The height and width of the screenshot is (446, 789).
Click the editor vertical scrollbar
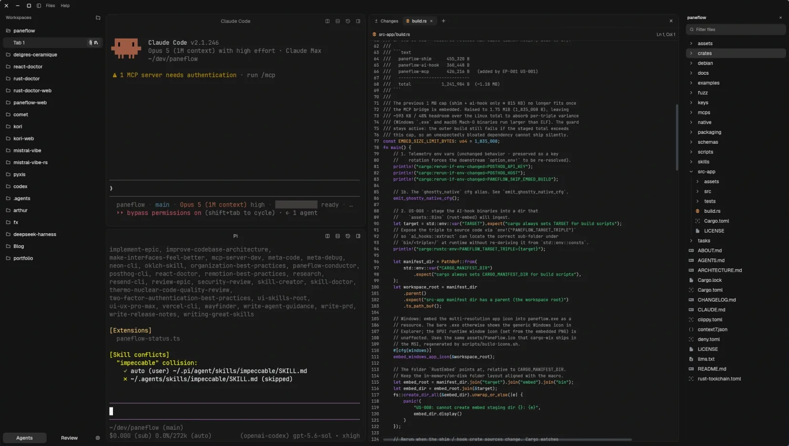tap(676, 137)
